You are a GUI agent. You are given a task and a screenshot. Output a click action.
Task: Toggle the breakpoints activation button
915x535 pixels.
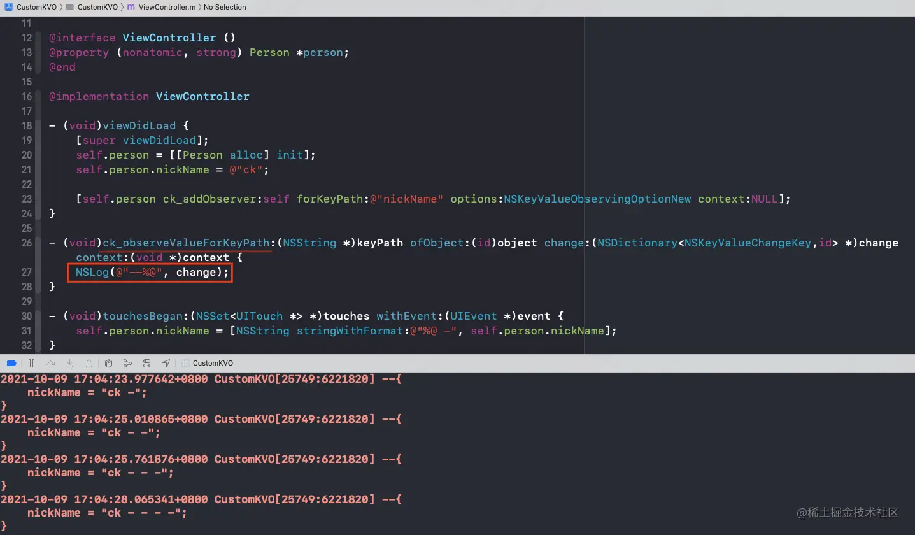coord(11,363)
